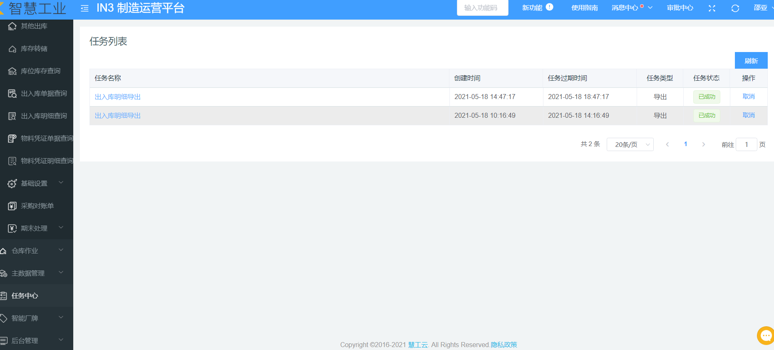Open the 消息中心 dropdown in header
This screenshot has width=774, height=350.
click(631, 8)
